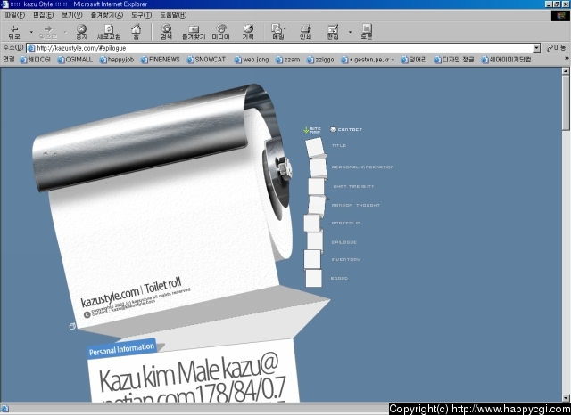
Task: Click the scrollbar up arrow
Action: [x=566, y=71]
